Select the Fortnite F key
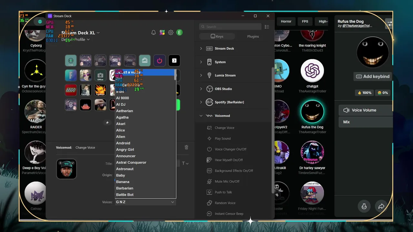The image size is (413, 232). click(71, 75)
